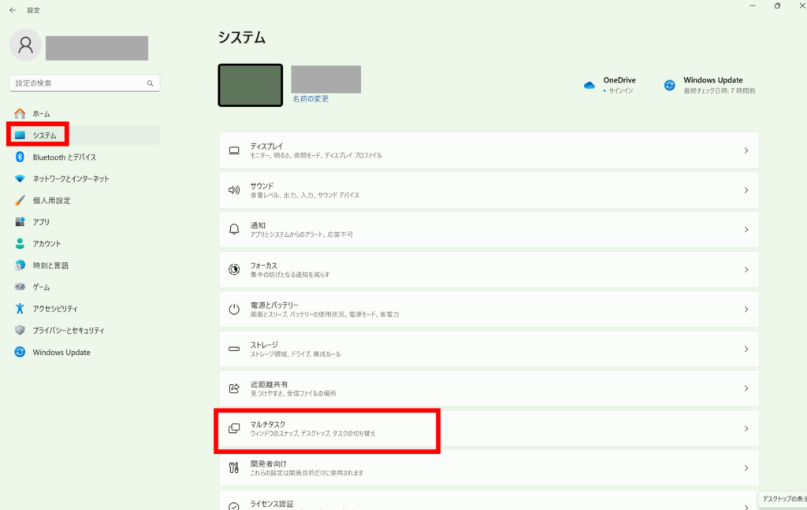
Task: Click the back arrow in the title bar
Action: (x=13, y=10)
